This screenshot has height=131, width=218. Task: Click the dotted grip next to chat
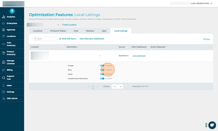pos(206,125)
